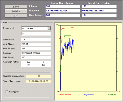Open the Evolve until dropdown arrow
The image size is (123, 102).
point(49,28)
